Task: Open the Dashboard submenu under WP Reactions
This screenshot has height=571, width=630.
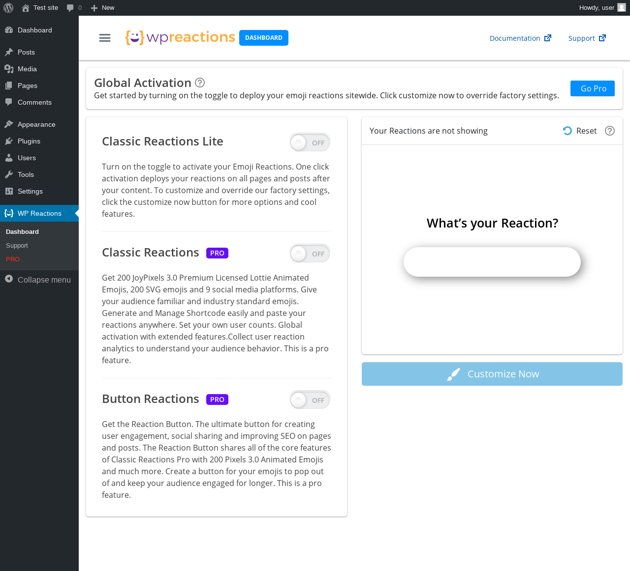Action: click(x=22, y=232)
